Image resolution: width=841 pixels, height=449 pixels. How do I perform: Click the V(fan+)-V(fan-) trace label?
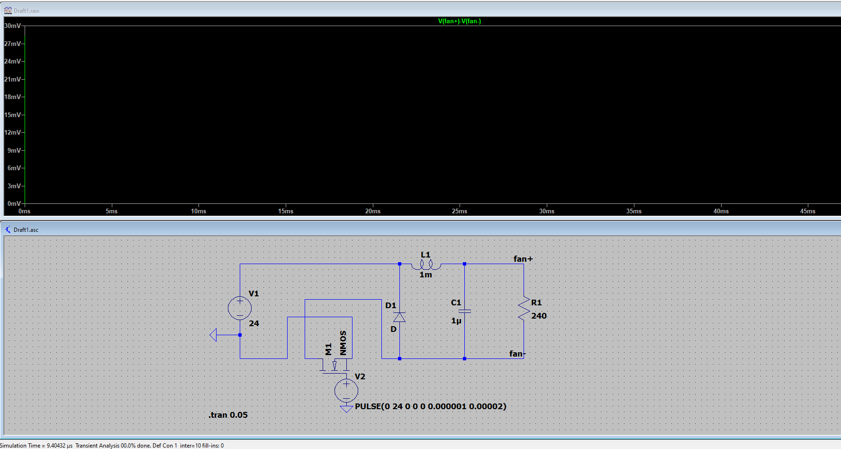tap(460, 21)
